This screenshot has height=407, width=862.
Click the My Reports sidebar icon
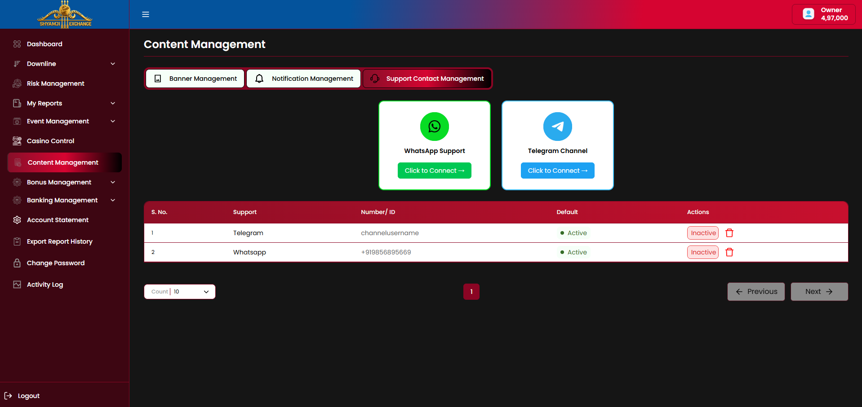[x=17, y=103]
